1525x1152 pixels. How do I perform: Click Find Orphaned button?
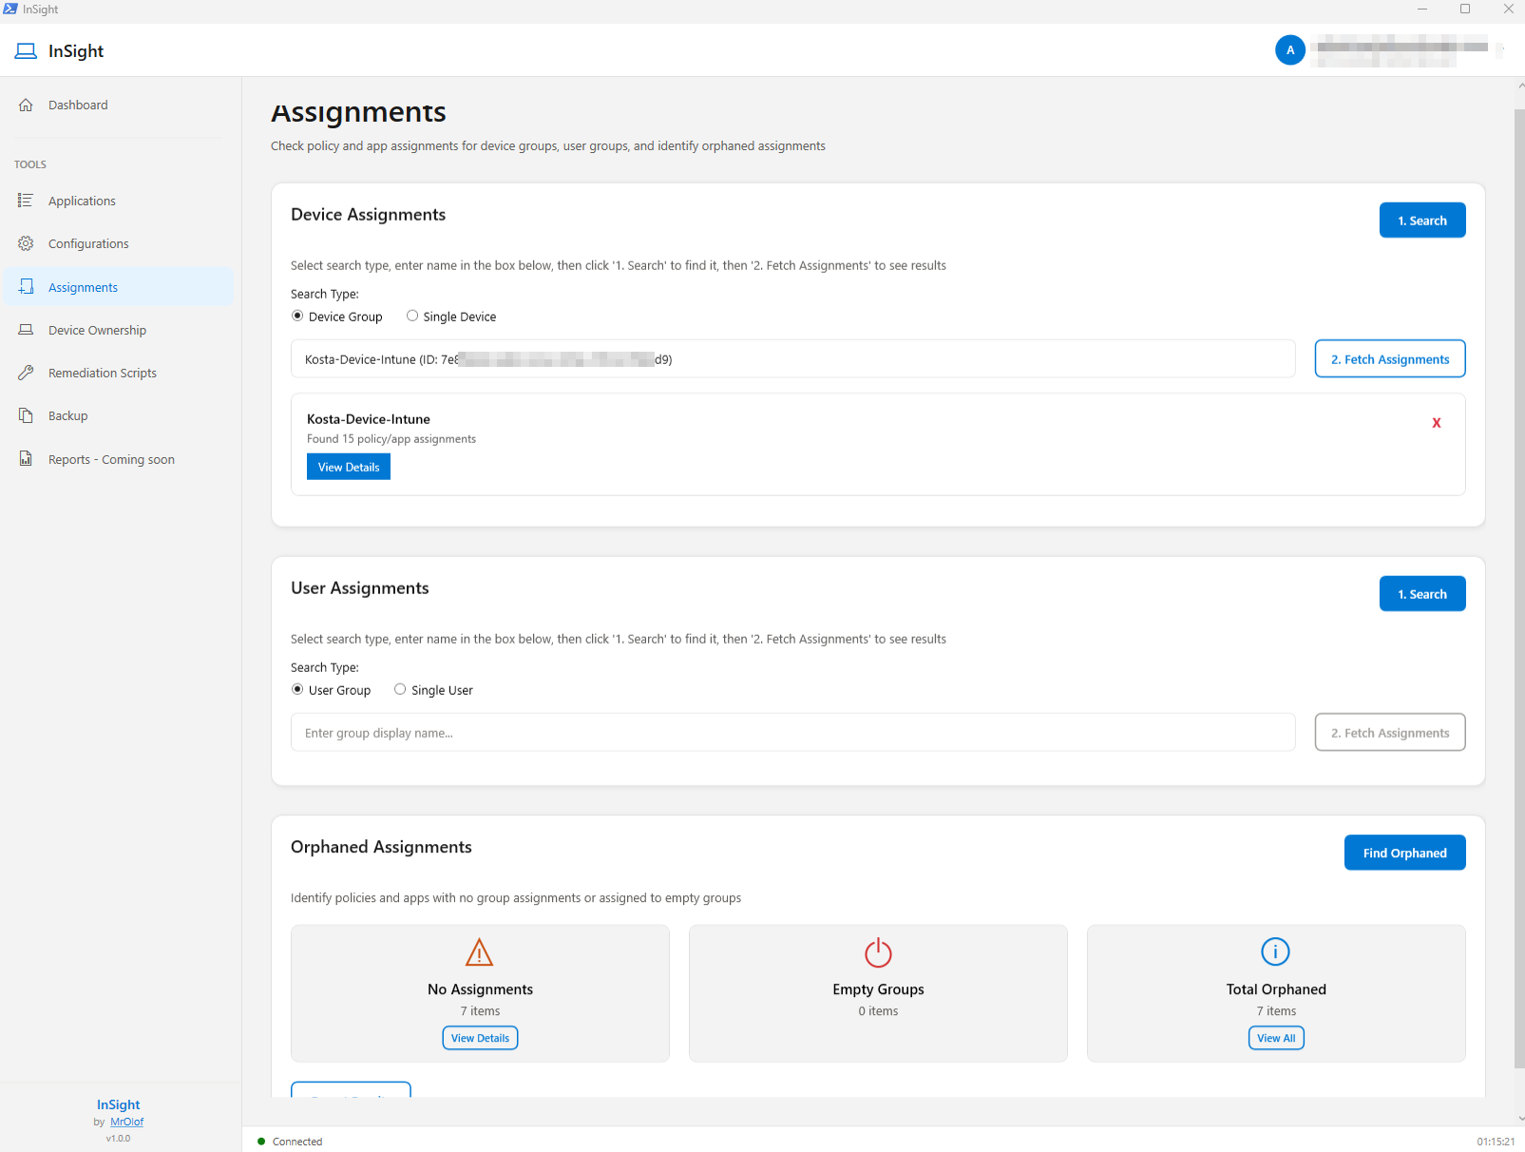[1405, 853]
